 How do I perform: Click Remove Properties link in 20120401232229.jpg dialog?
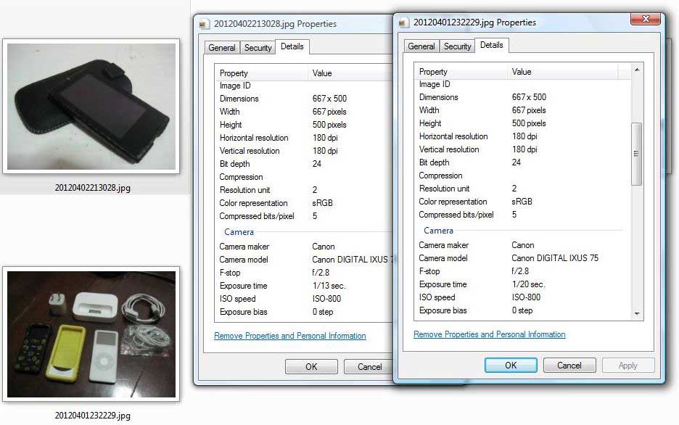coord(490,334)
